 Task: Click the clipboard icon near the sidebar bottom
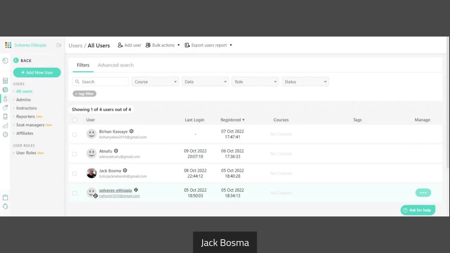5,197
